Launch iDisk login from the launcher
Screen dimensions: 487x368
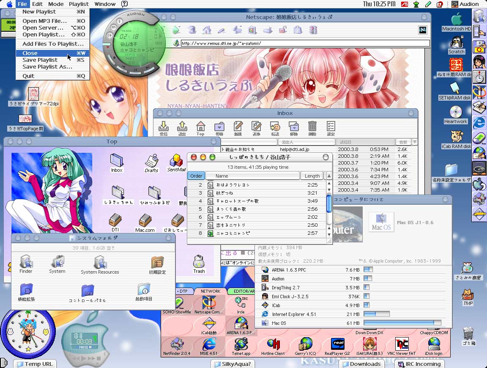(434, 344)
